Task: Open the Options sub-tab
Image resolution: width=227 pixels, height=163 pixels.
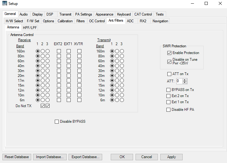Action: point(49,21)
